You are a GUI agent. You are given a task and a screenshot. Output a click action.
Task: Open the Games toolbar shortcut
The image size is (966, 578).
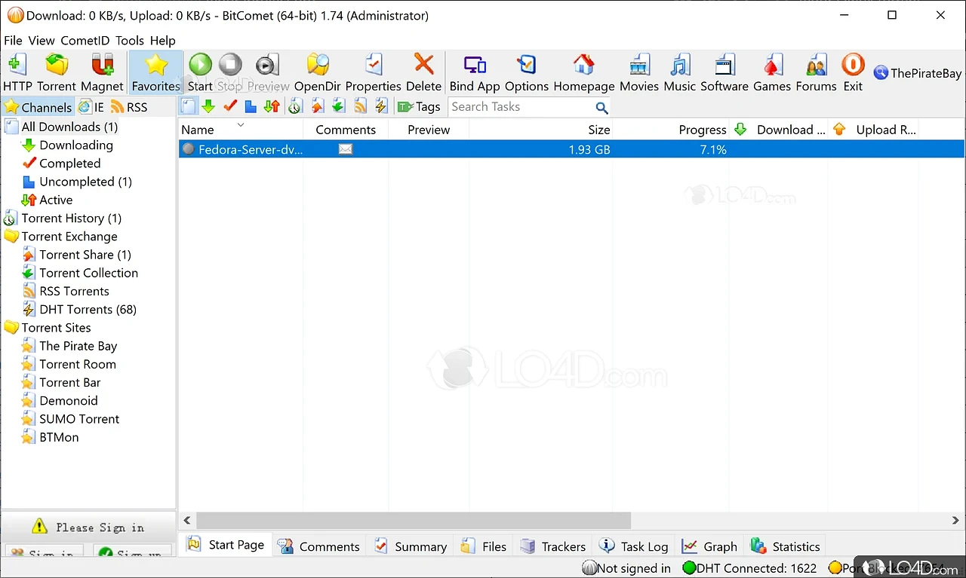tap(772, 72)
